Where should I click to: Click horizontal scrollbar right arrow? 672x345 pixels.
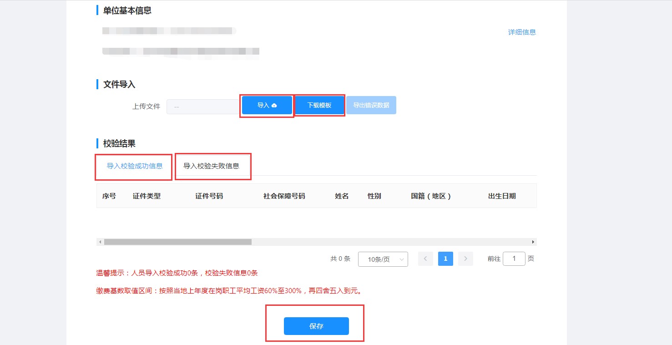[x=533, y=242]
